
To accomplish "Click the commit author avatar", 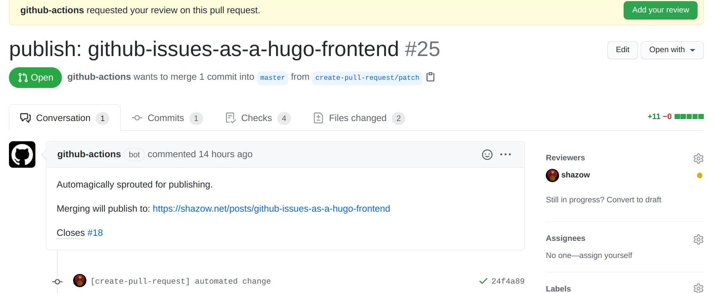I will tap(80, 281).
